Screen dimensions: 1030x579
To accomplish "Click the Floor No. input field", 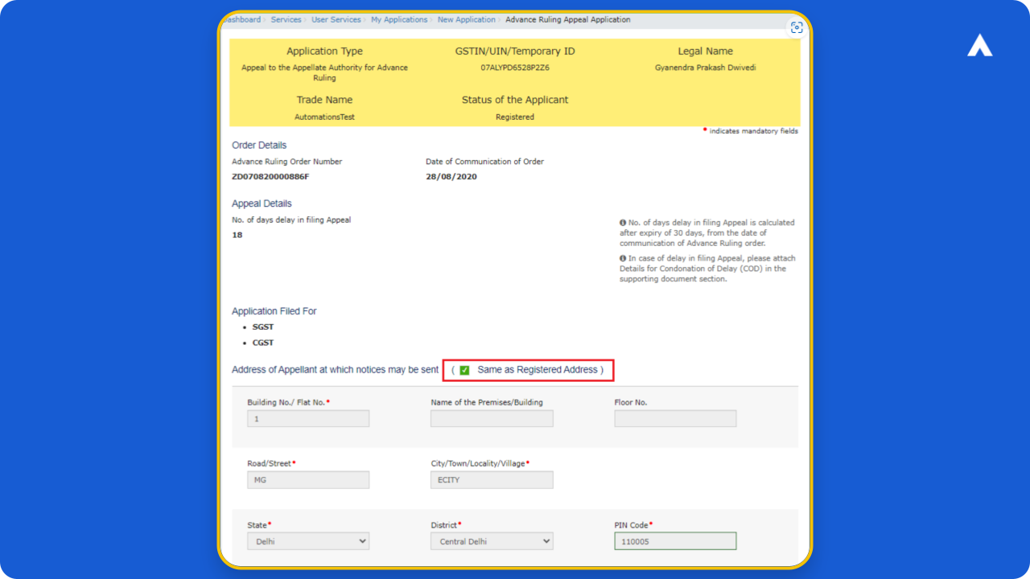I will click(x=675, y=418).
